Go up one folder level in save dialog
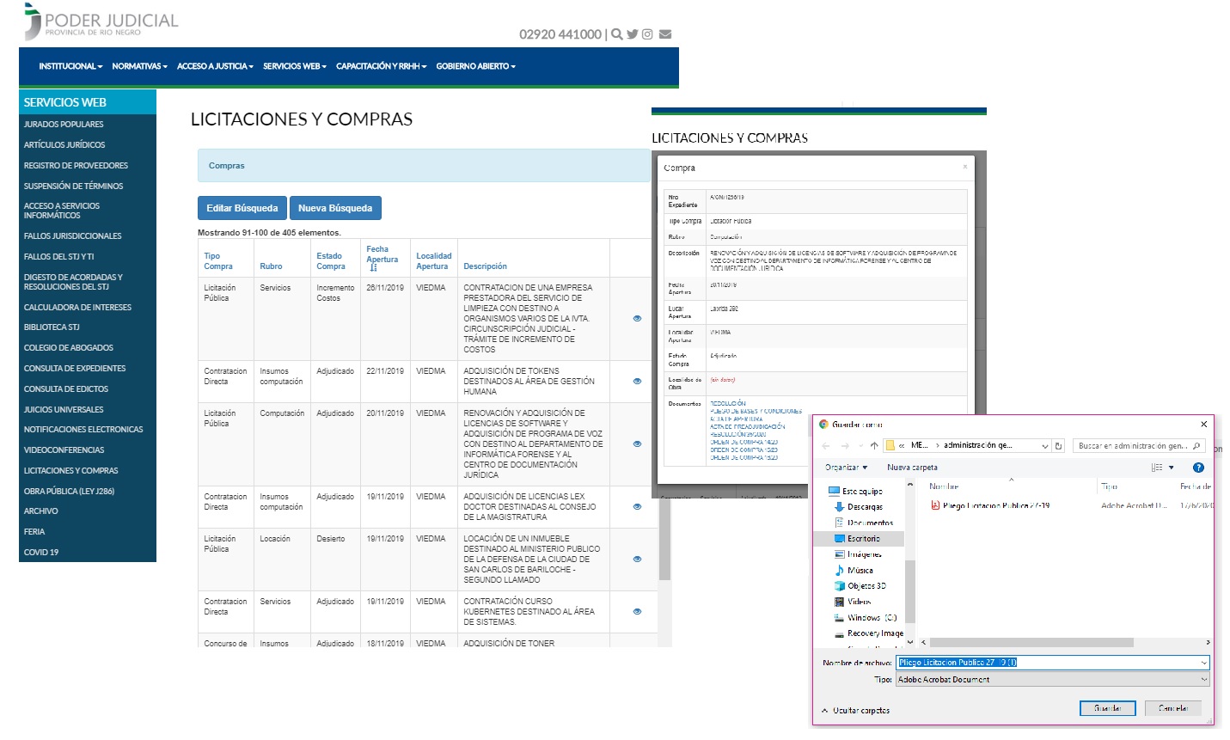The width and height of the screenshot is (1230, 740). [x=874, y=446]
